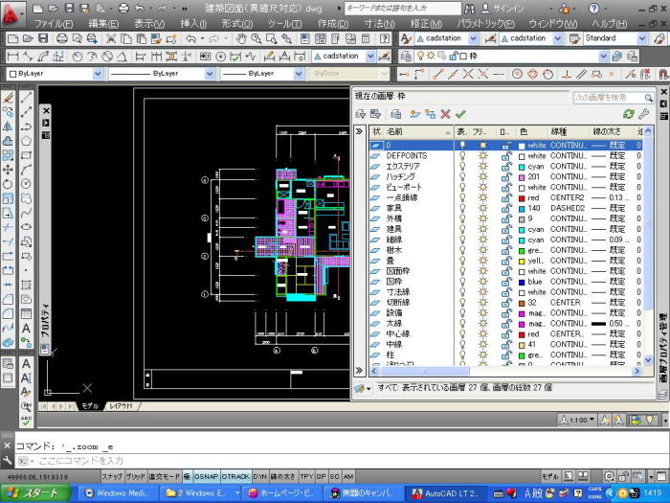Click the Print icon in standard toolbar
This screenshot has height=503, width=670.
pyautogui.click(x=62, y=39)
